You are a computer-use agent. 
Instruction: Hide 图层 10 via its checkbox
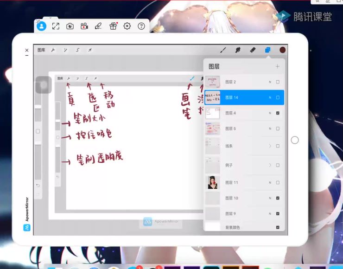[278, 198]
